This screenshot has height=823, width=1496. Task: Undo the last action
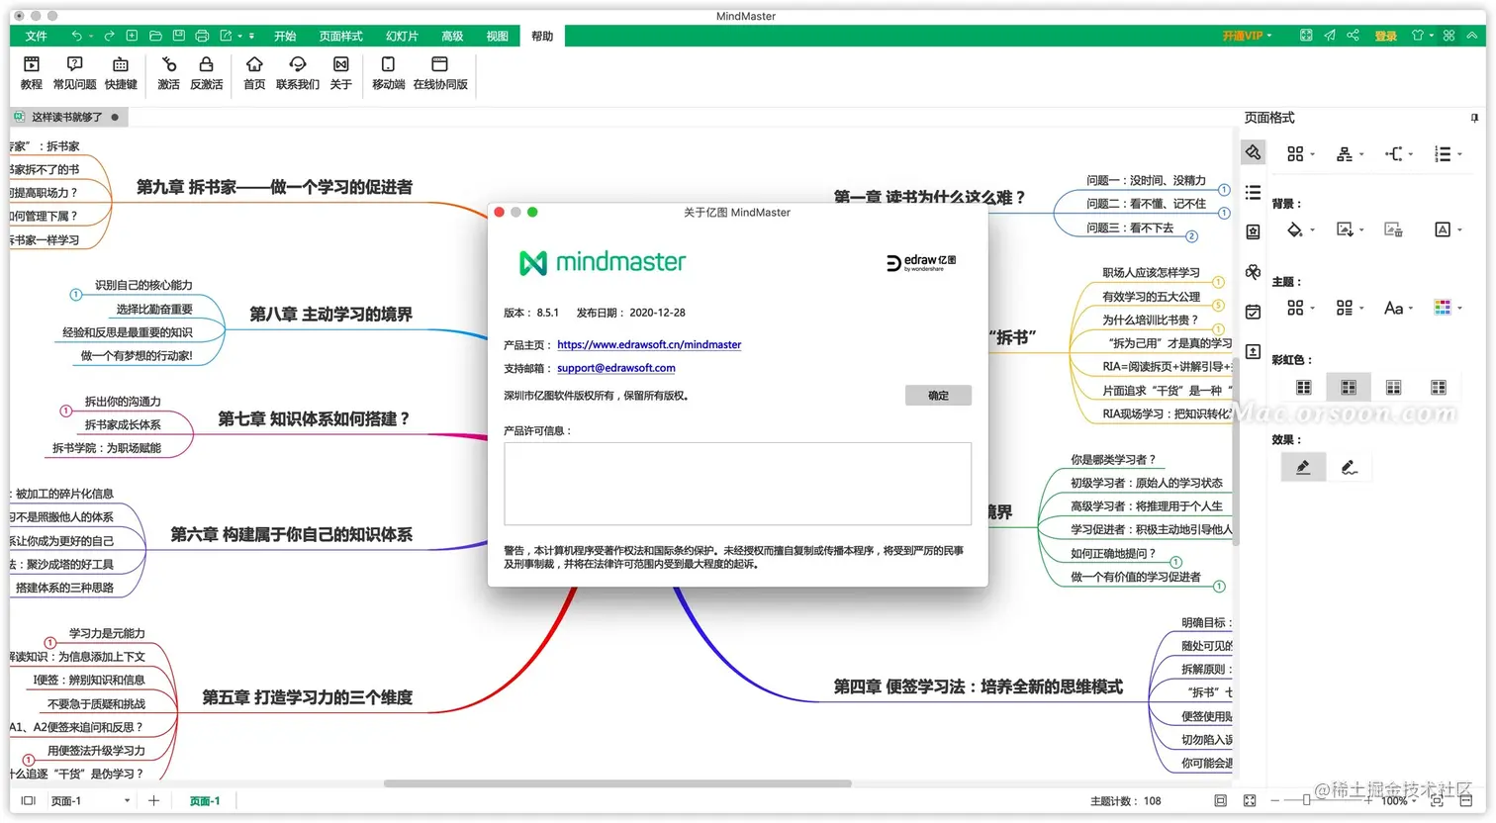coord(76,36)
